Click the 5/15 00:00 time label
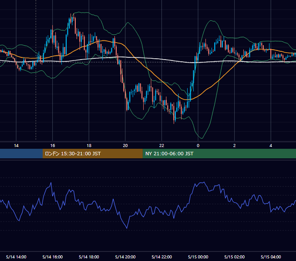Image resolution: width=296 pixels, height=261 pixels. point(198,257)
